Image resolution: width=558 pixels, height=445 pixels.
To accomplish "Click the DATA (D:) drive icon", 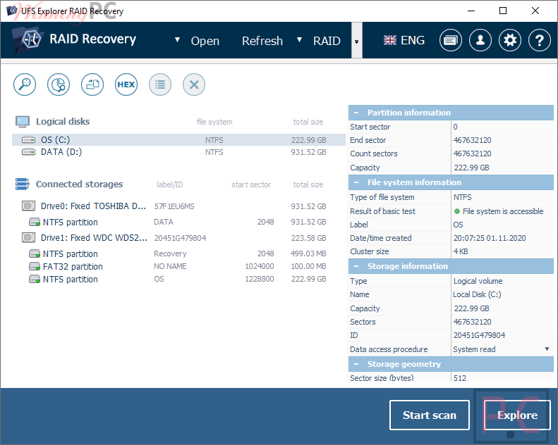I will [x=28, y=152].
